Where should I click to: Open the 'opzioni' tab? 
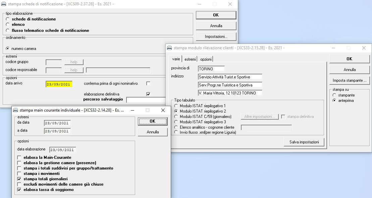(x=206, y=59)
